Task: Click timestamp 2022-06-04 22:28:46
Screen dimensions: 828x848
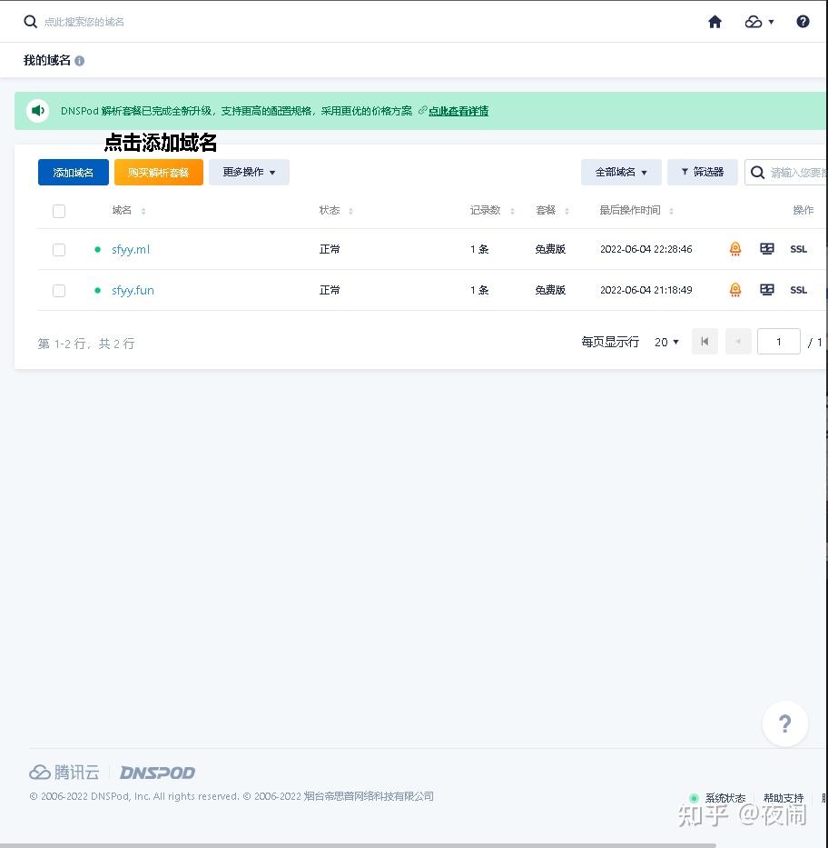Action: 646,249
